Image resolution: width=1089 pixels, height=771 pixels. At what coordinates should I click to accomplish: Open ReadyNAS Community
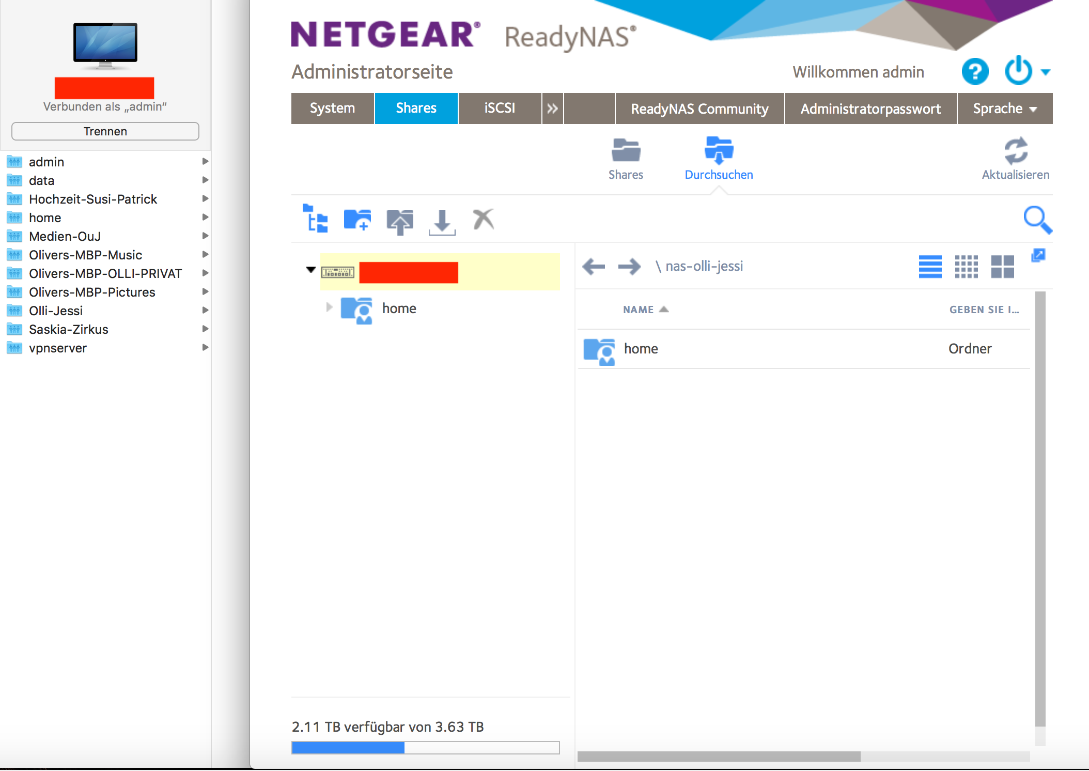click(x=699, y=109)
